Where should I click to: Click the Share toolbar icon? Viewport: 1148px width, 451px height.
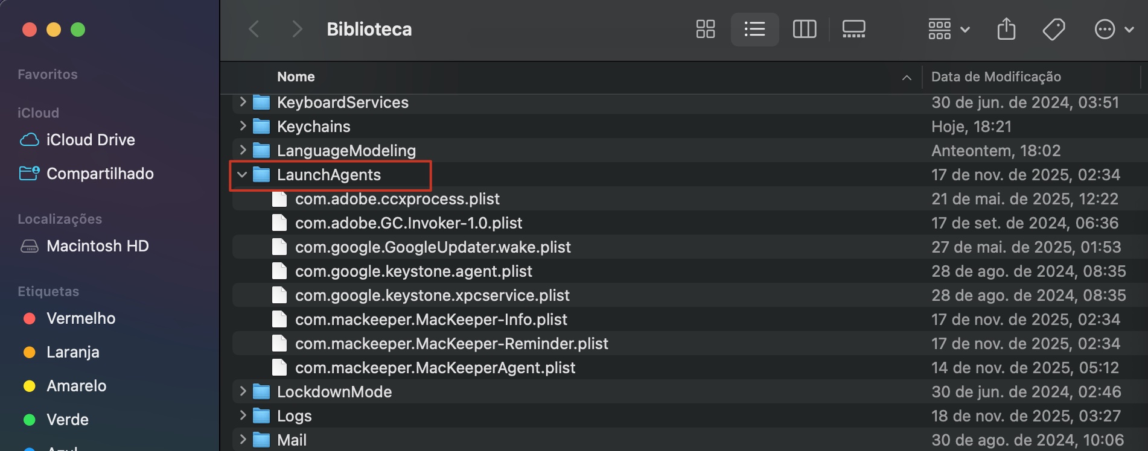1006,29
